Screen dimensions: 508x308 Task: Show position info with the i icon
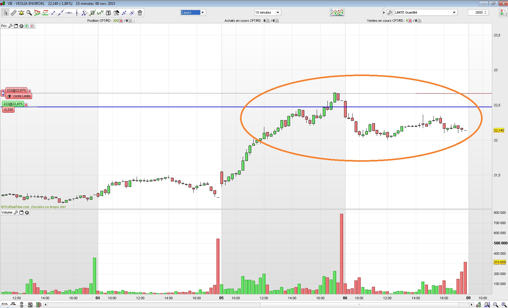point(134,21)
